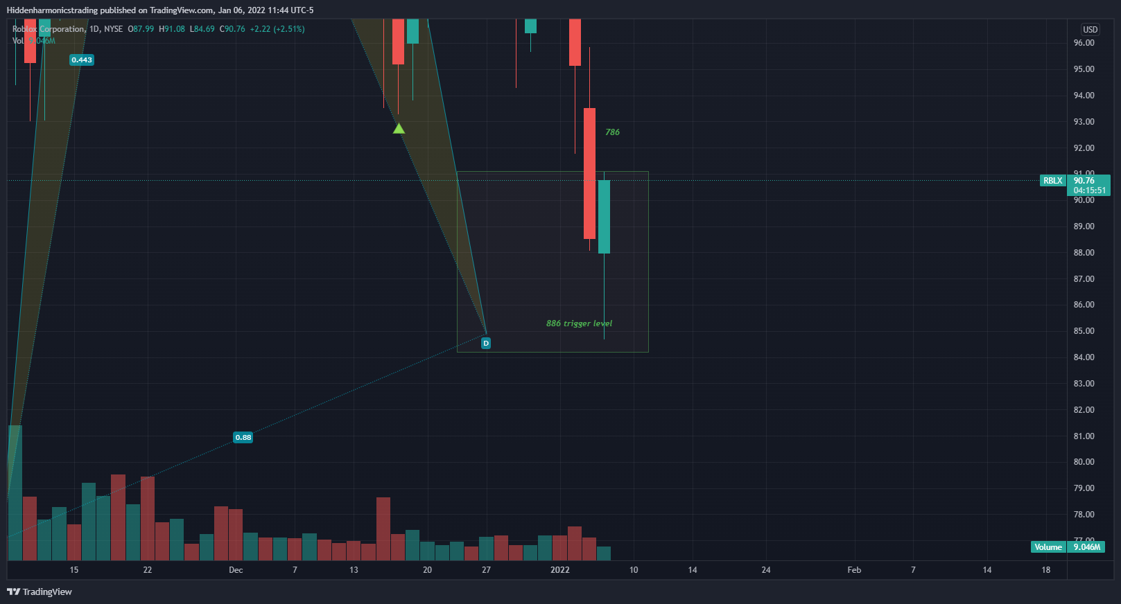Click the 'Dec' label on the time axis
Viewport: 1121px width, 604px height.
[x=236, y=570]
